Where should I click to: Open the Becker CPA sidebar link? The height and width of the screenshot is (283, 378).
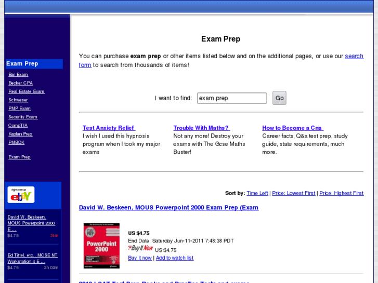(20, 83)
